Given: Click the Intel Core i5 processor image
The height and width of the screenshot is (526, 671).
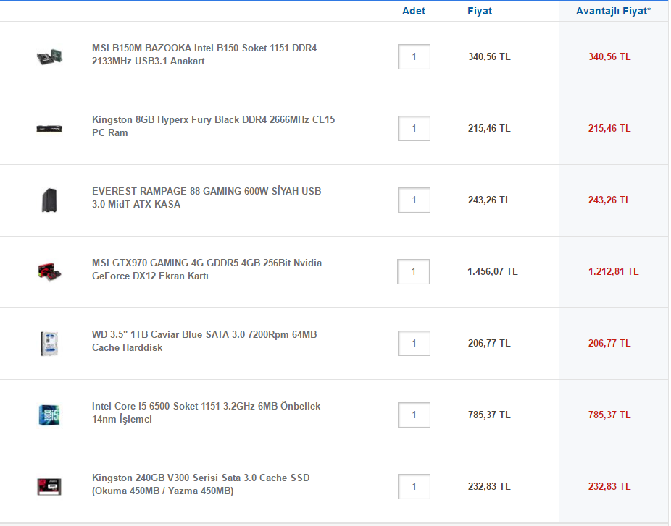Looking at the screenshot, I should point(49,415).
